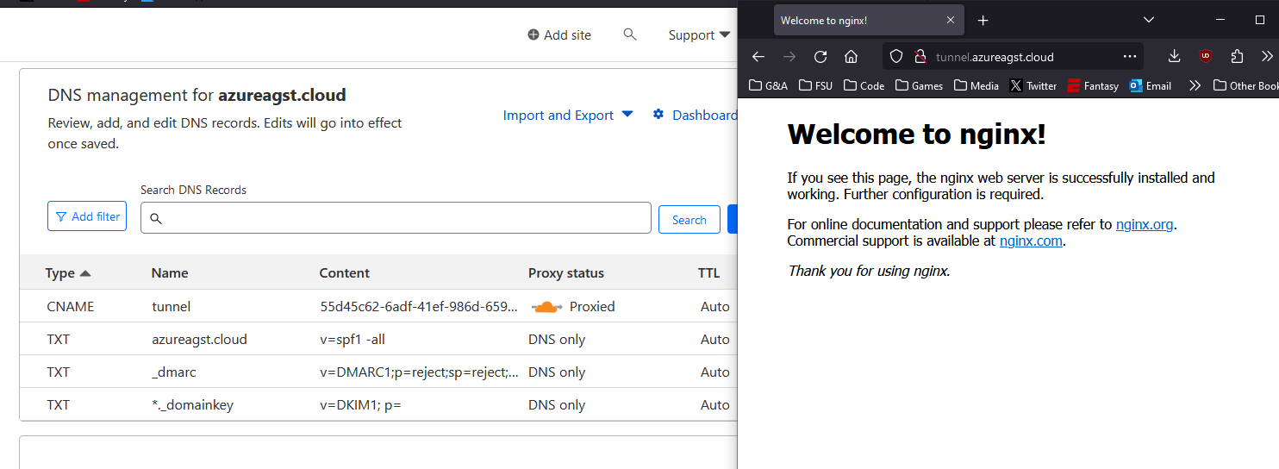Open the list all tabs chevron
The image size is (1279, 469).
[1149, 20]
